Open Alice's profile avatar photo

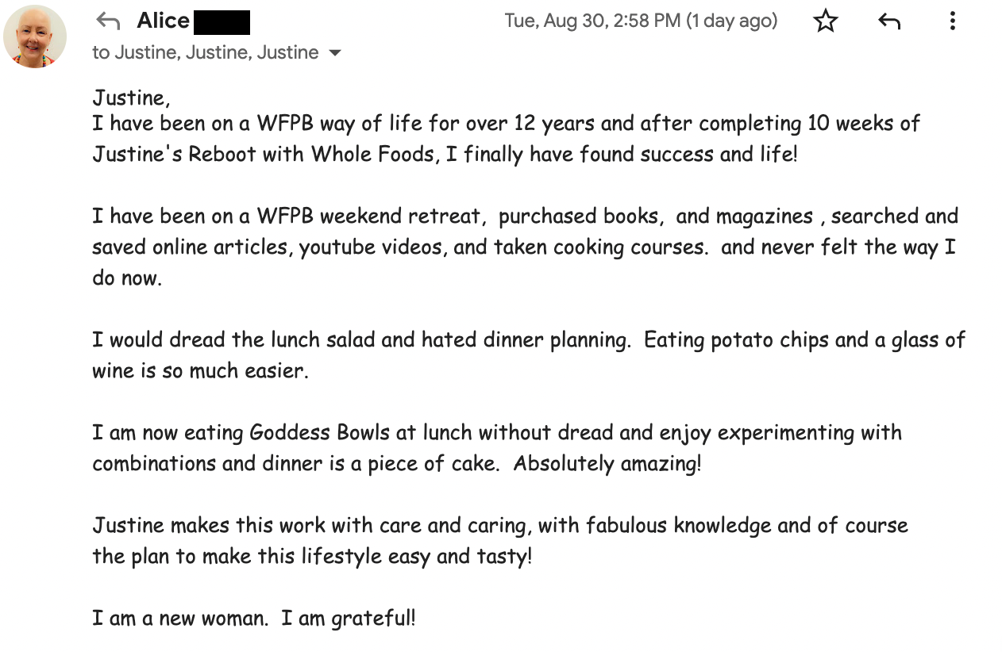pyautogui.click(x=35, y=36)
